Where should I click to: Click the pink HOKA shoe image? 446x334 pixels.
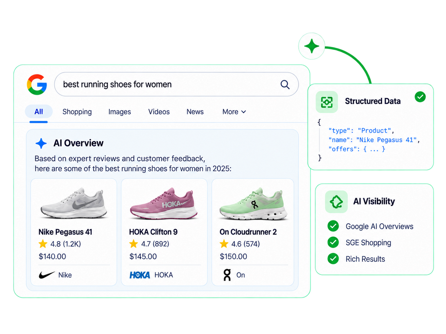coord(164,203)
